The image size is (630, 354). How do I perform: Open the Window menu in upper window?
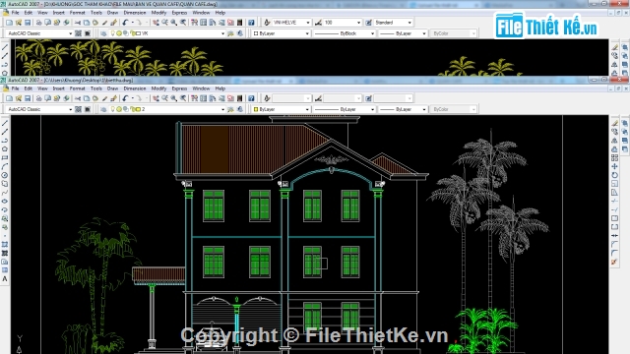201,13
